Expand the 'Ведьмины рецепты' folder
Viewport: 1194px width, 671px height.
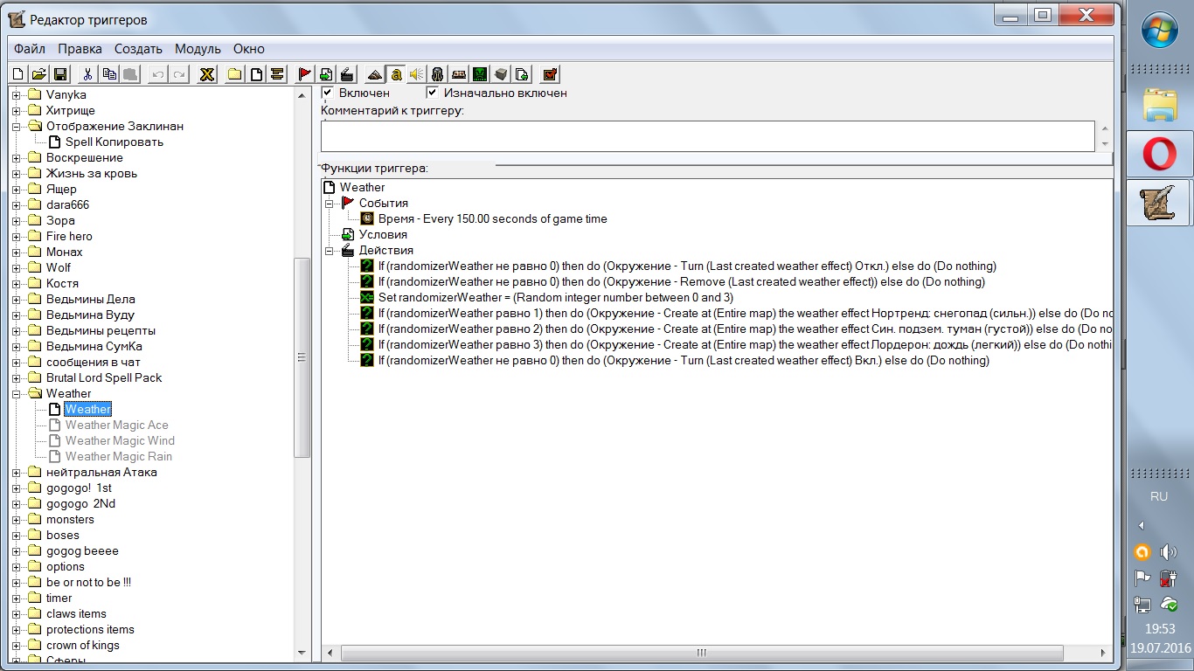[17, 331]
